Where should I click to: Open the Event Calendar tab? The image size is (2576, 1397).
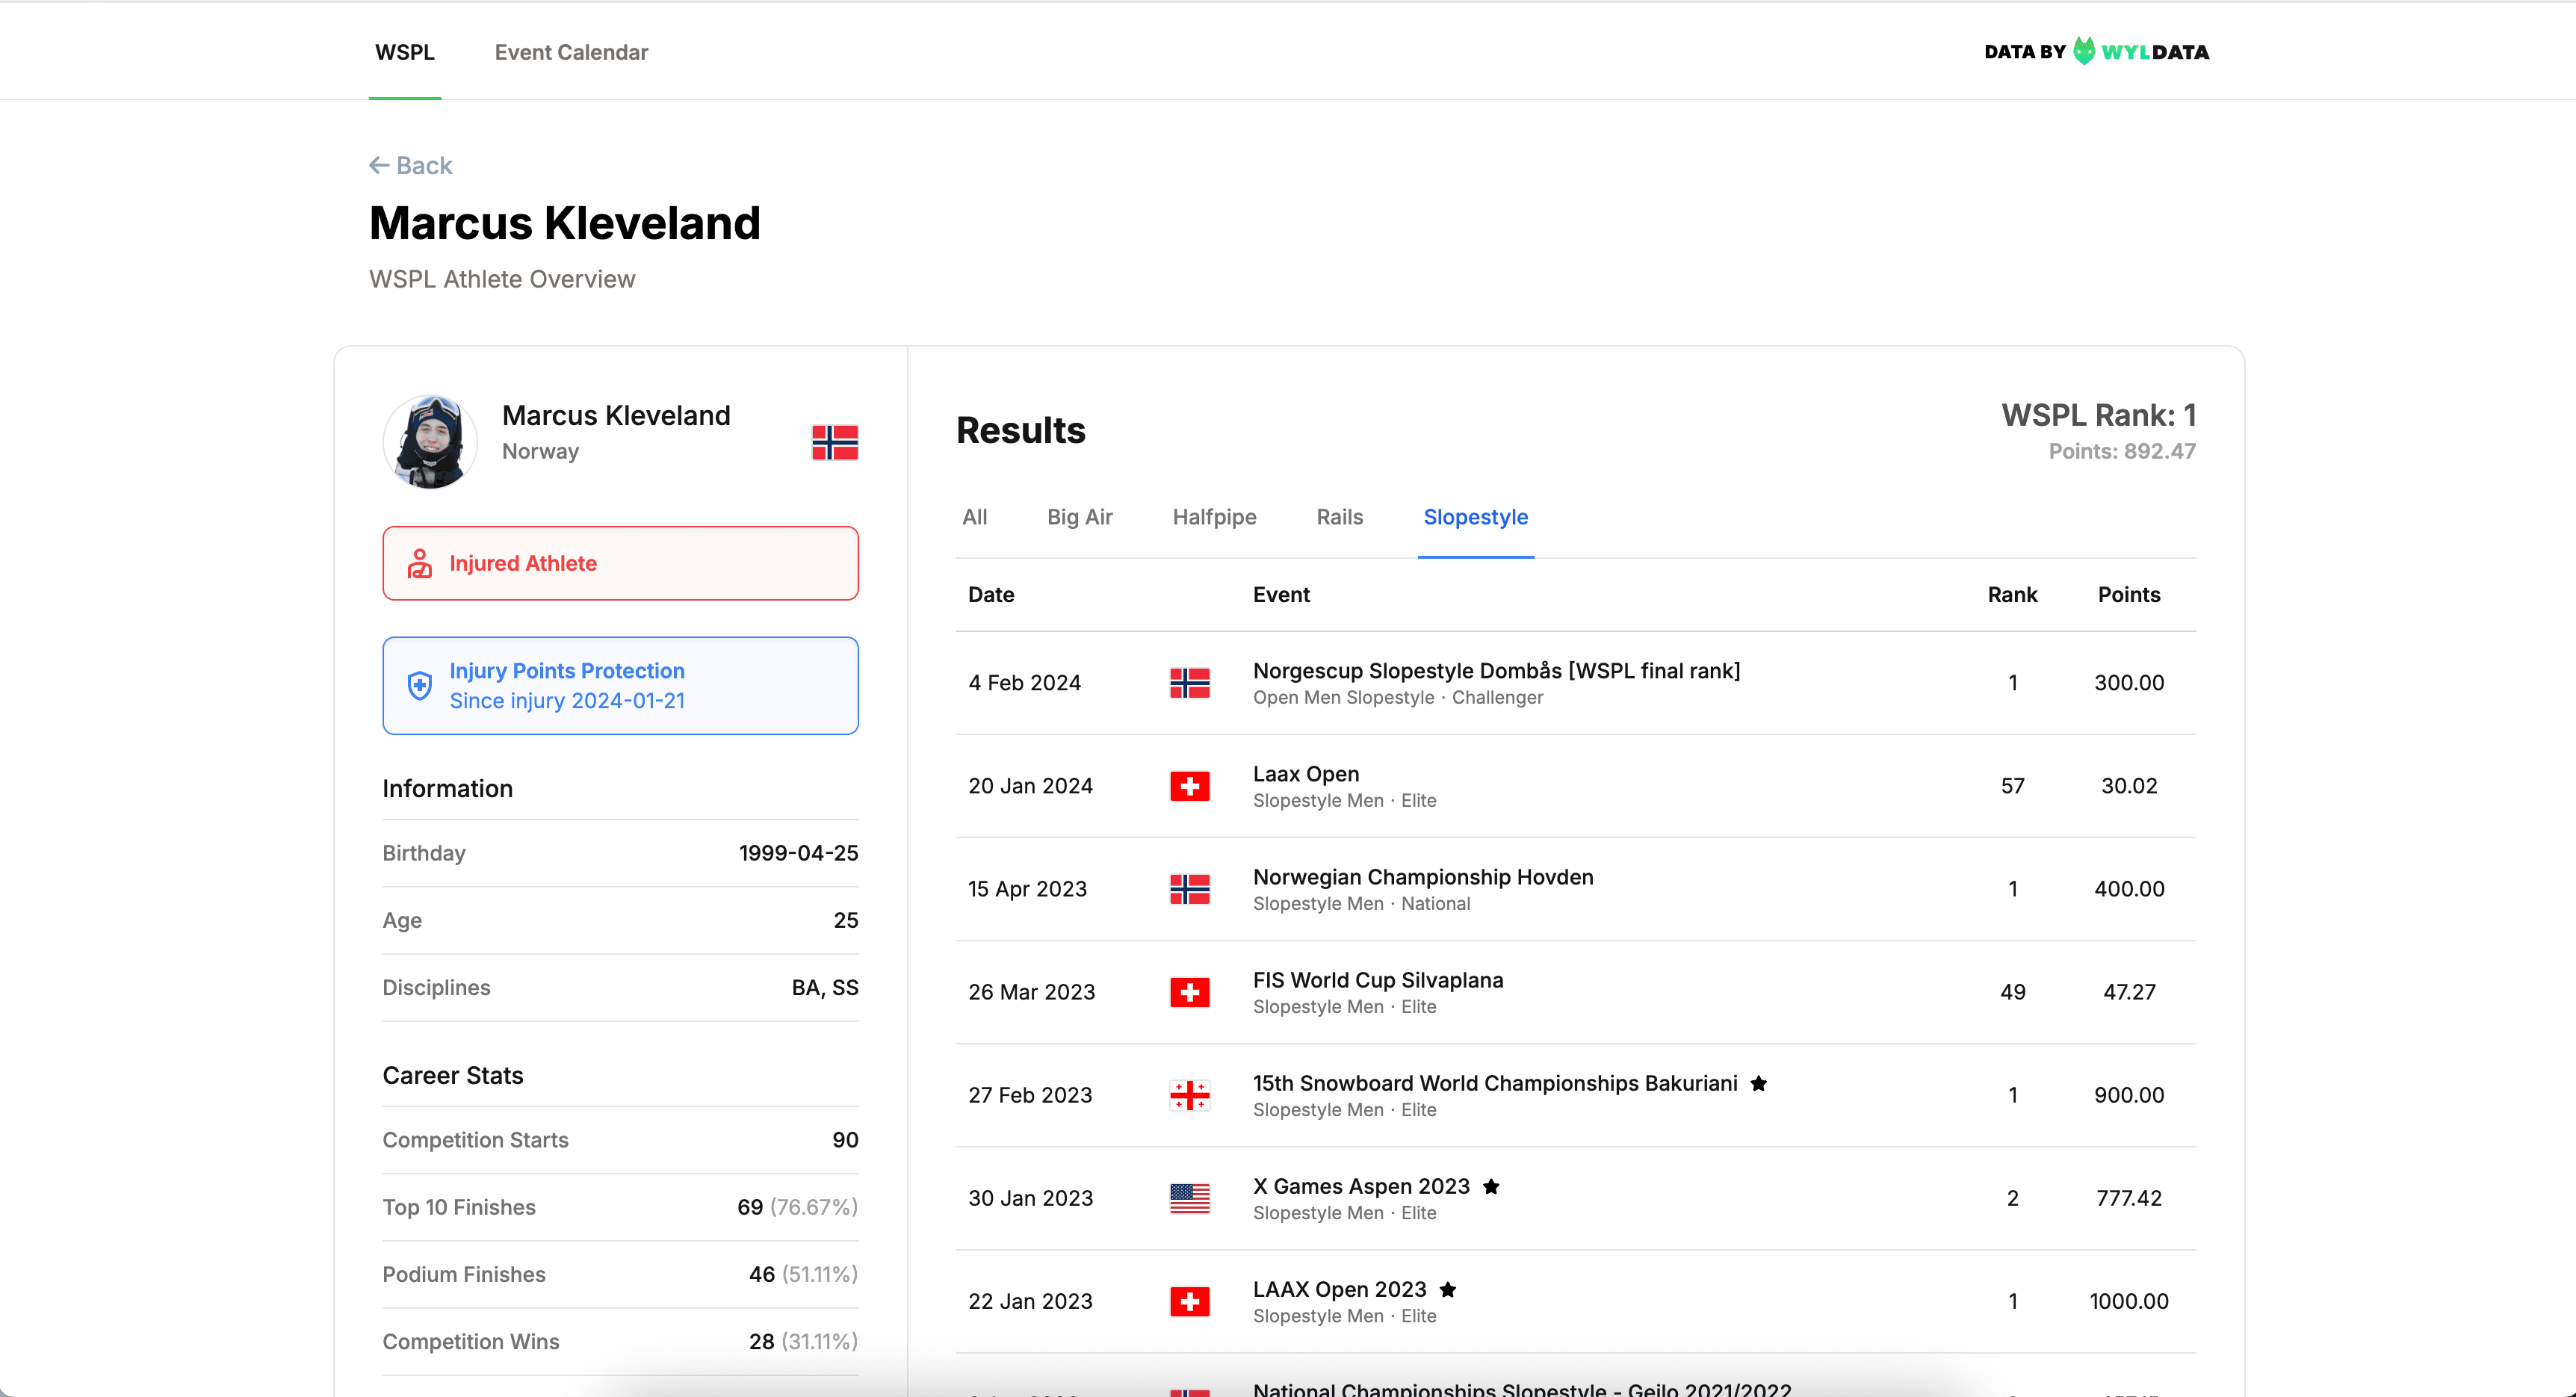tap(571, 52)
